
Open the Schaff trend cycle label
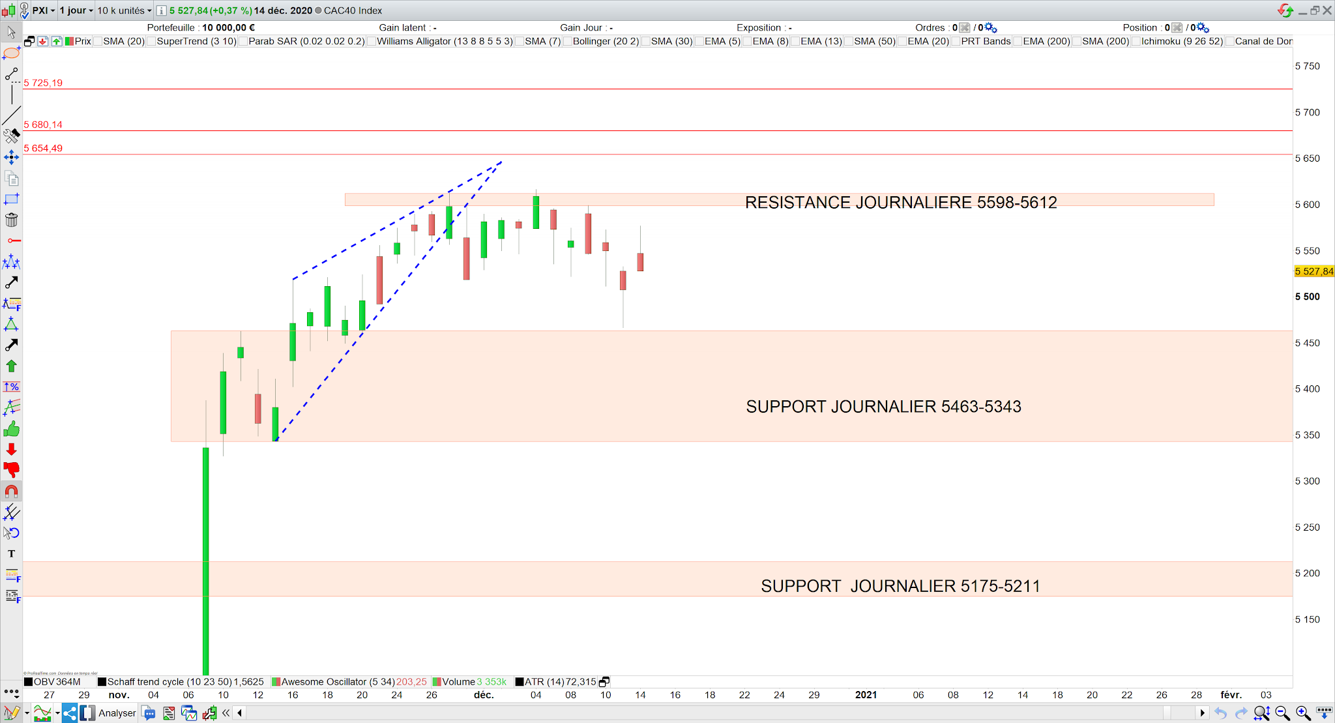[169, 682]
